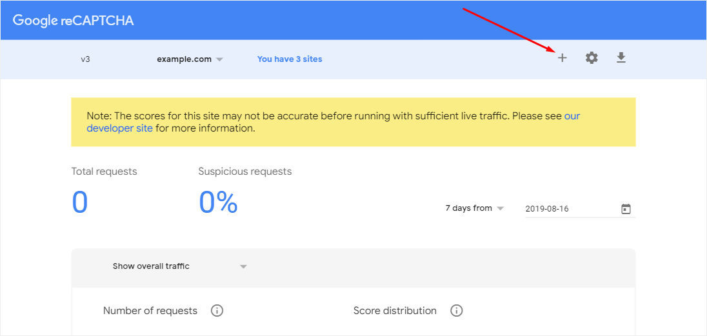Click the suspicious requests value 0%
This screenshot has width=707, height=336.
coord(218,203)
